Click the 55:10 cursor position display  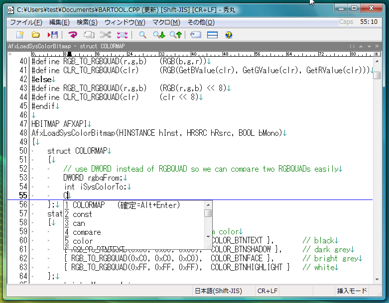369,22
